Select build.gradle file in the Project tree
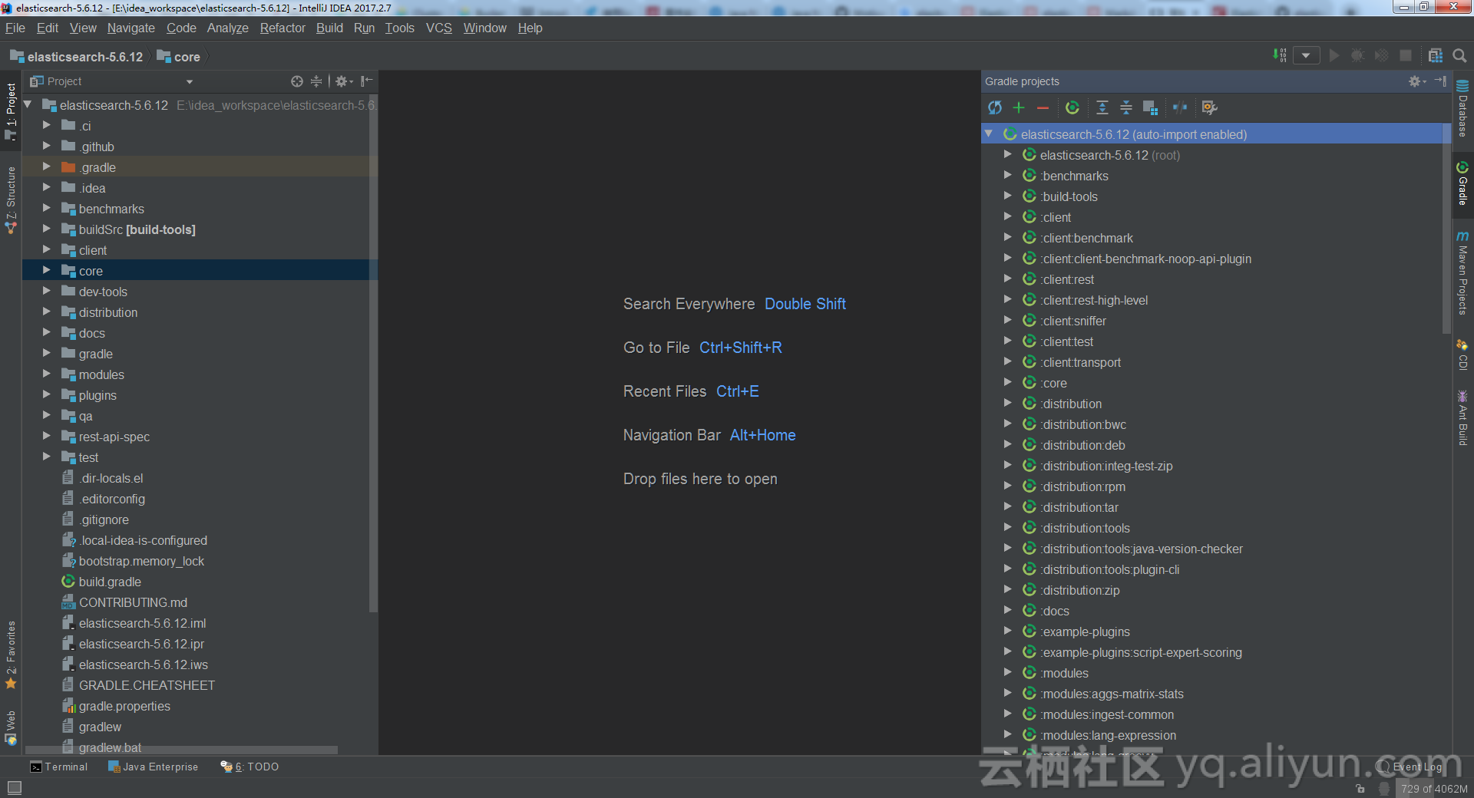The width and height of the screenshot is (1474, 798). point(110,582)
